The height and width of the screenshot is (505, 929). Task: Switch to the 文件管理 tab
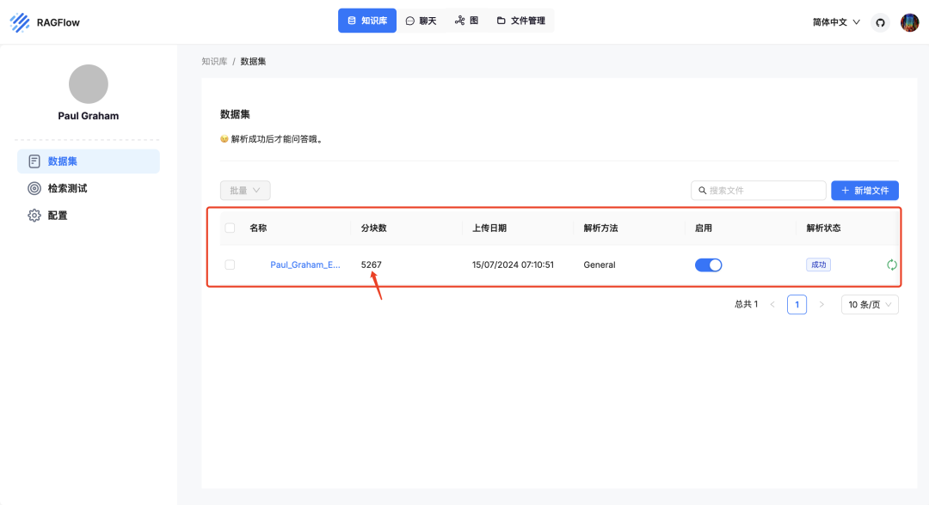520,20
